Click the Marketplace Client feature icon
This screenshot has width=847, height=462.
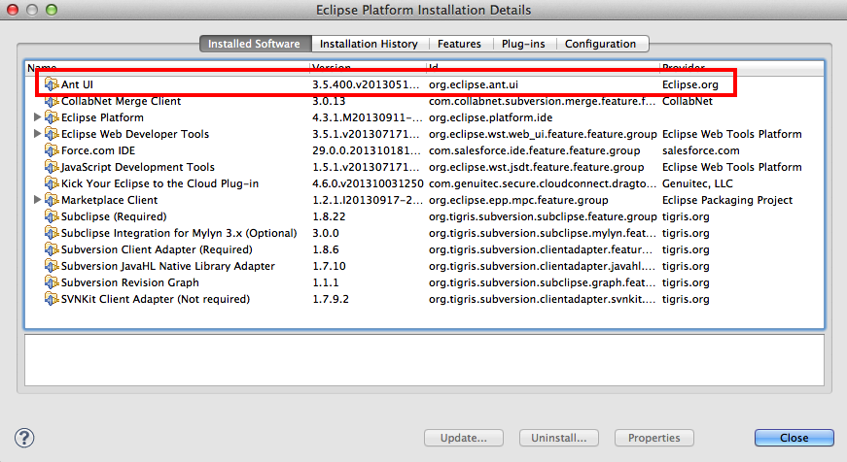52,200
